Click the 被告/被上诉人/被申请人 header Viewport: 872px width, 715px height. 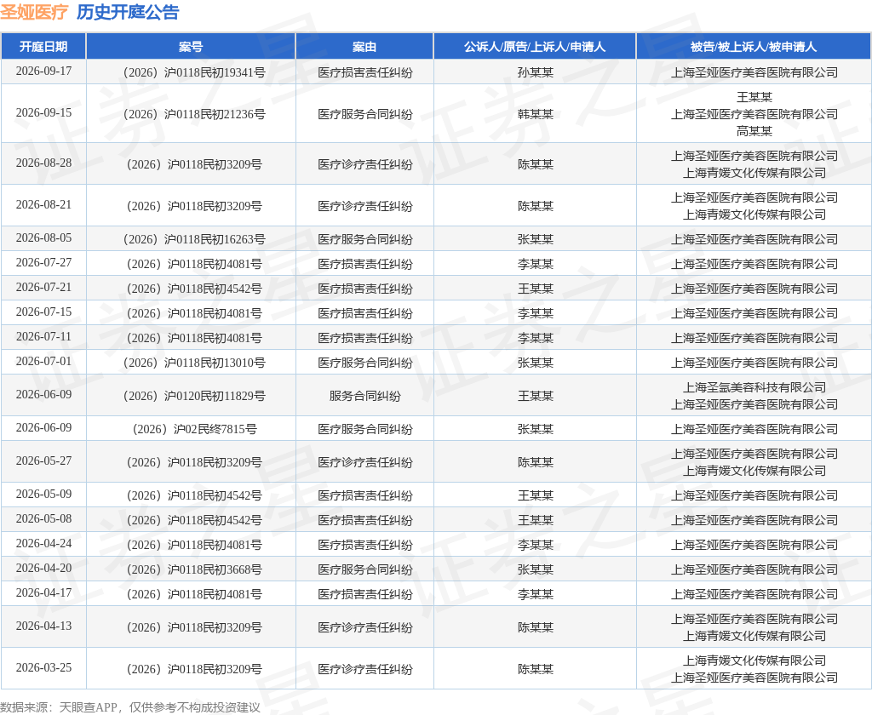754,47
